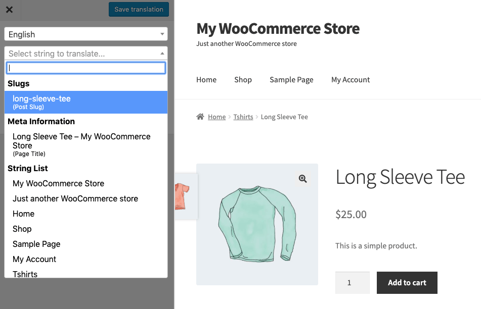Pick the 'Home' string from the list
Image resolution: width=481 pixels, height=309 pixels.
point(86,214)
